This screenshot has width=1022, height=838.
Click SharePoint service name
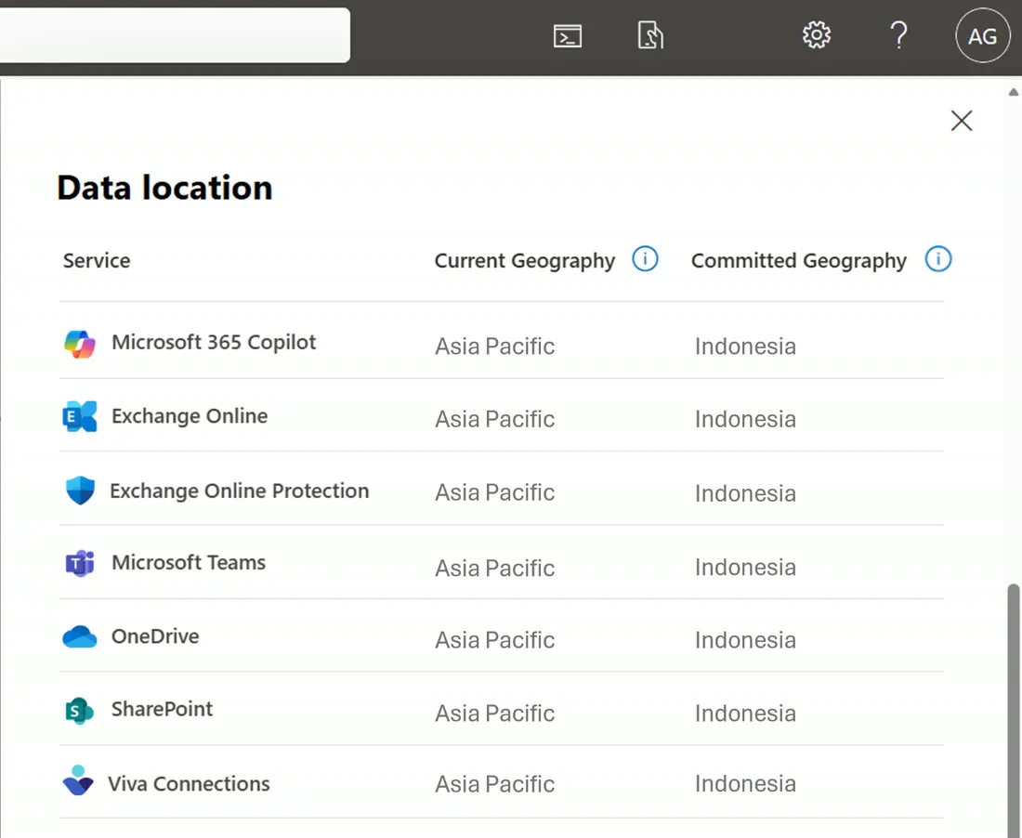[162, 709]
